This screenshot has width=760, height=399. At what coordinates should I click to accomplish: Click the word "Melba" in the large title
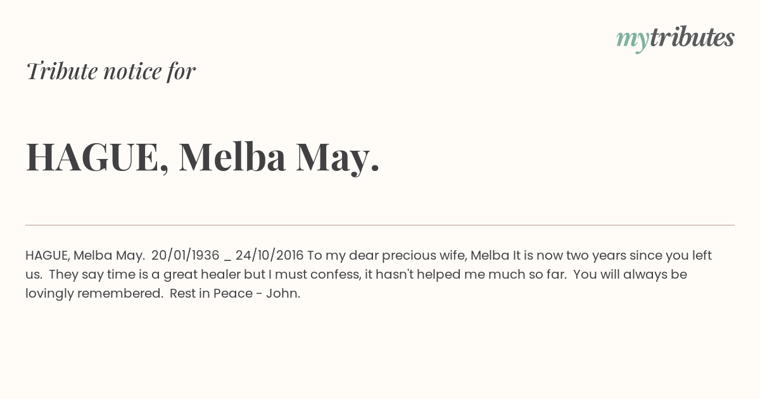pyautogui.click(x=232, y=156)
